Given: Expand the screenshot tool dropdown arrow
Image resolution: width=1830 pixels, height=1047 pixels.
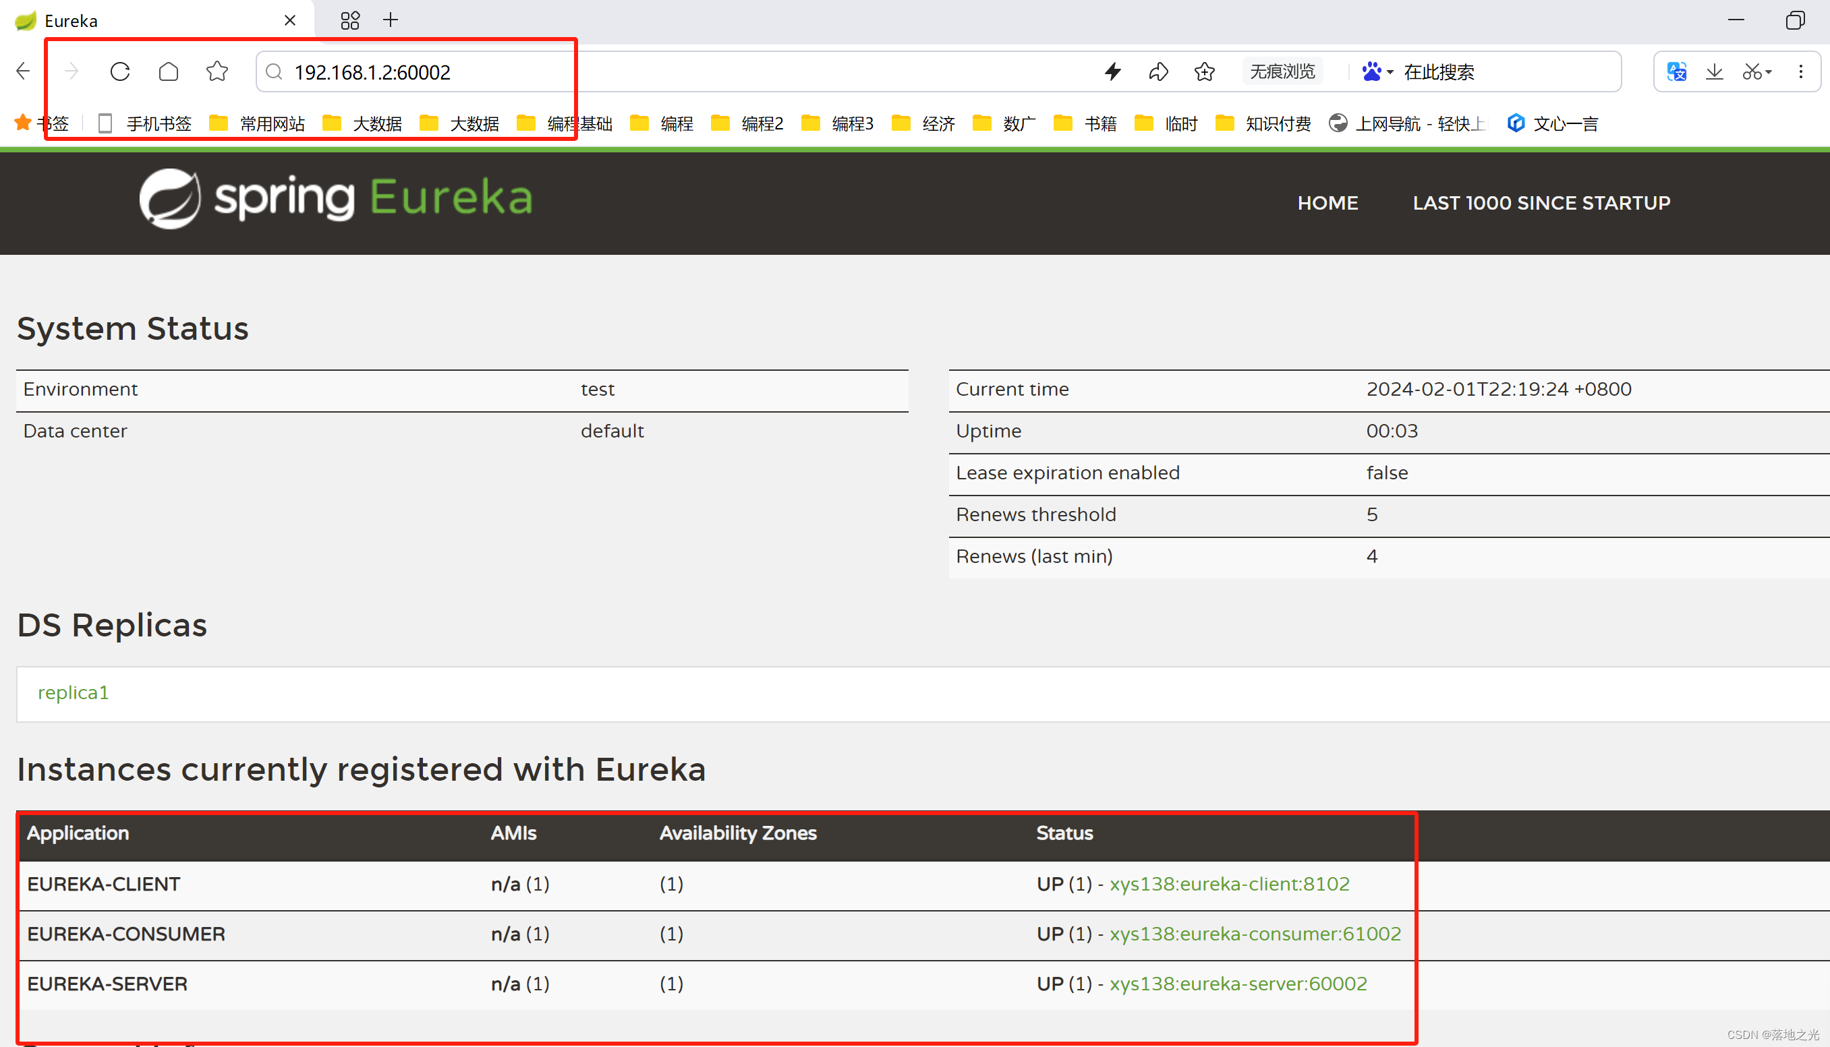Looking at the screenshot, I should click(1768, 72).
